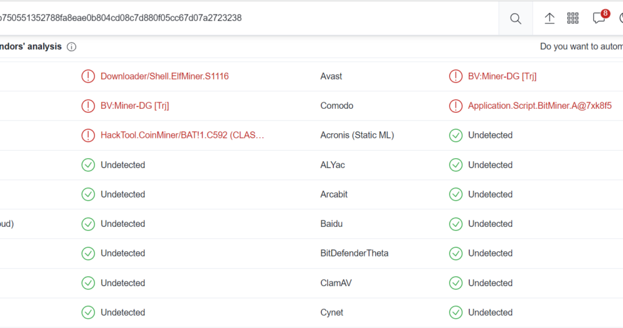The height and width of the screenshot is (328, 623).
Task: Click the Cynet vendor name
Action: 332,312
